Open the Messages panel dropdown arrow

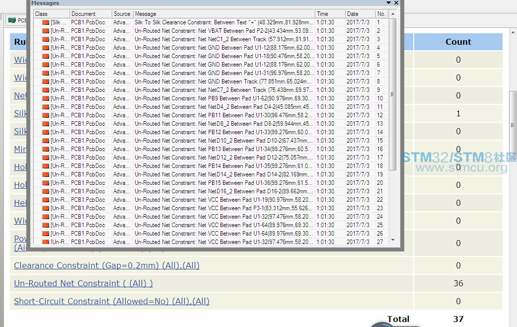pos(388,2)
